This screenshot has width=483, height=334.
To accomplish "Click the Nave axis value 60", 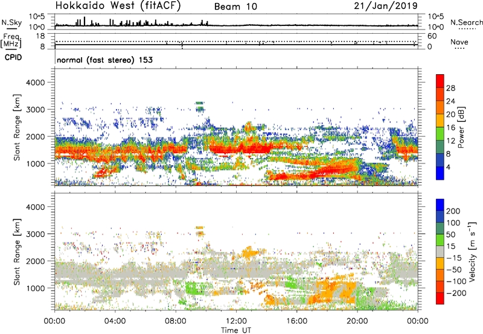I will (x=432, y=36).
